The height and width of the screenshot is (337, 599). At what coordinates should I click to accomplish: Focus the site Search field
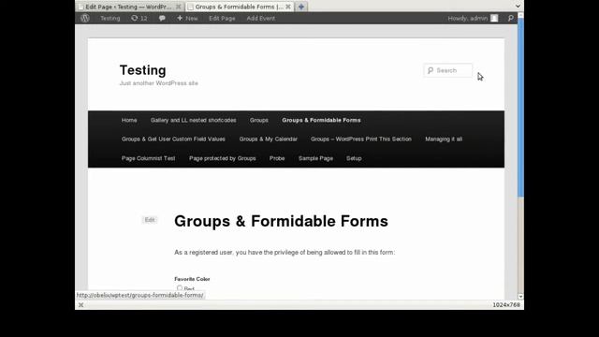pyautogui.click(x=447, y=70)
